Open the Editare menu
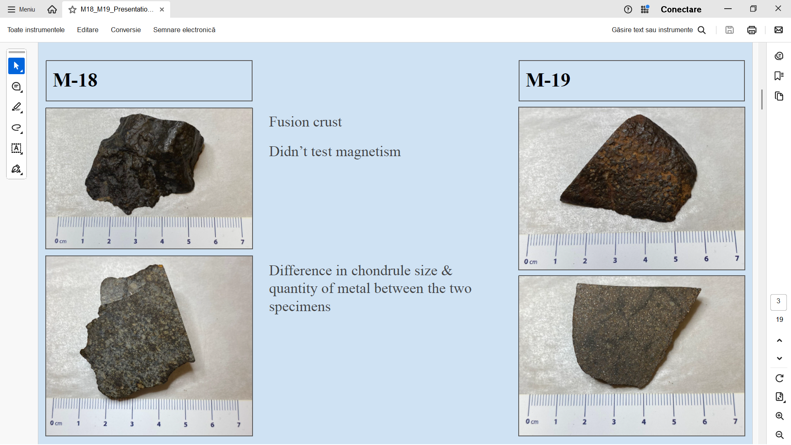The image size is (791, 445). pos(88,30)
